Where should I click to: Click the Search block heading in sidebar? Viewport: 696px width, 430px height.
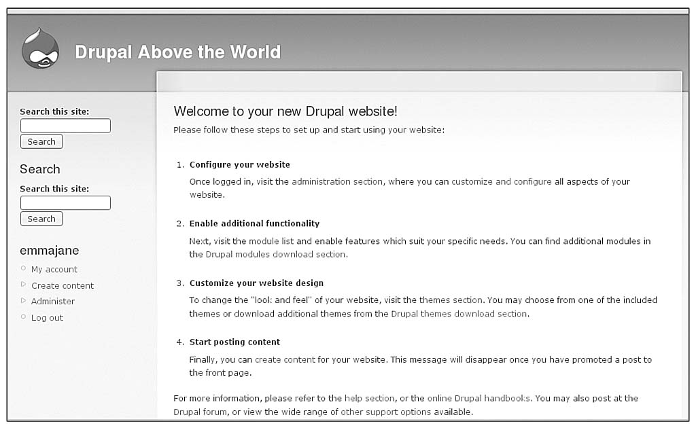40,169
